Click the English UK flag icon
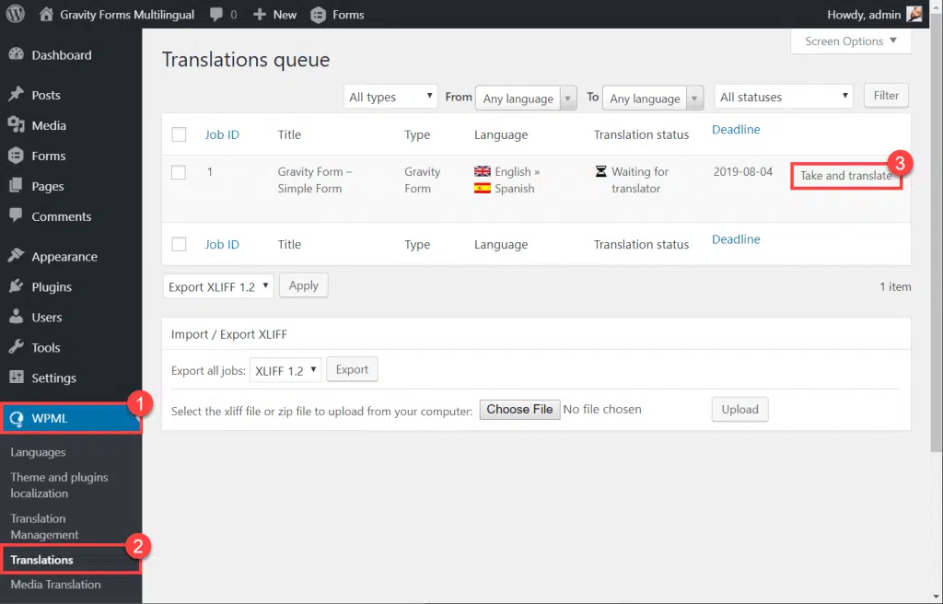This screenshot has height=604, width=943. click(483, 171)
